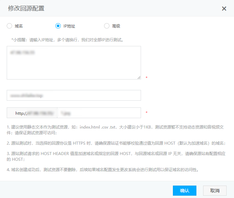Click the red asterisk beside test URL field
234x198 pixels.
pos(146,113)
